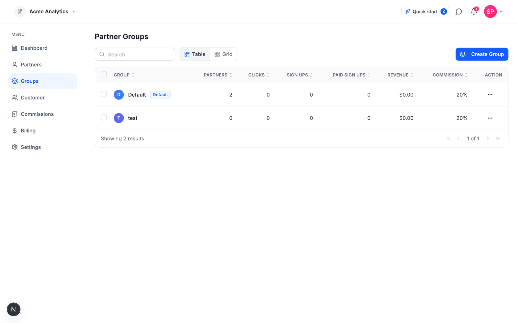
Task: Sort by the CLICKS column
Action: [259, 75]
